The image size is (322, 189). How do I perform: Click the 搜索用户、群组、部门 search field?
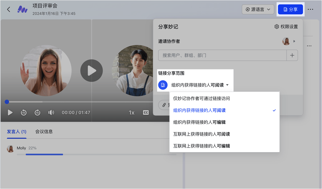[222, 55]
